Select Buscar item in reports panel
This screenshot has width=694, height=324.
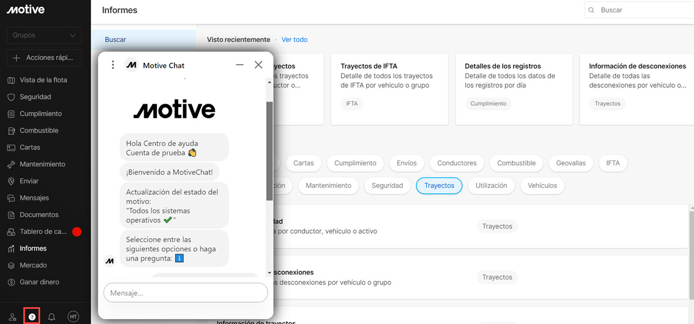pos(144,40)
